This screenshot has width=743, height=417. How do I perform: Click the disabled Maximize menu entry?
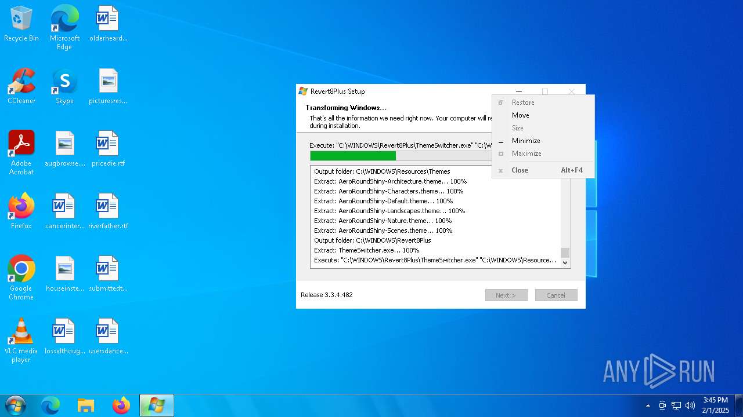[x=543, y=153]
